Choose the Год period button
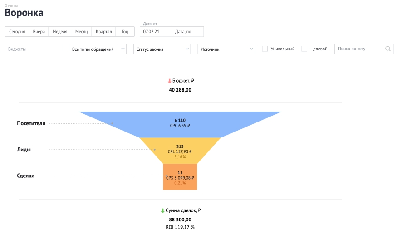402x239 pixels. (125, 31)
